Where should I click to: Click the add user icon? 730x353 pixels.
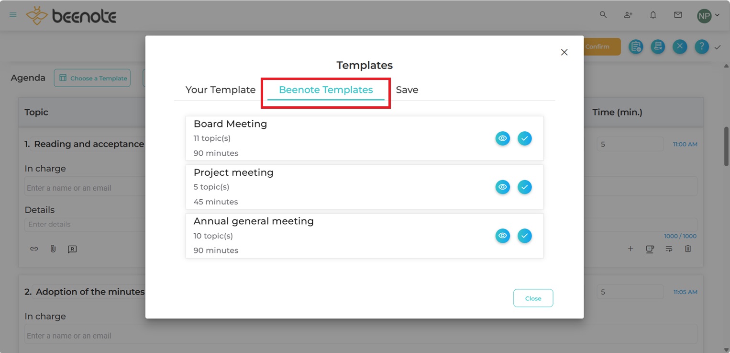[628, 15]
